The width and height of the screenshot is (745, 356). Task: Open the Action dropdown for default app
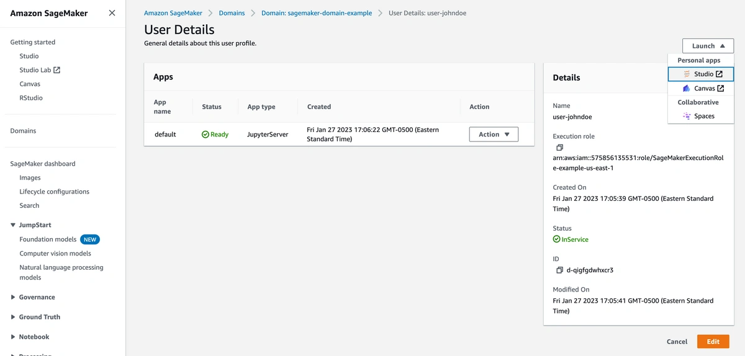click(x=494, y=135)
